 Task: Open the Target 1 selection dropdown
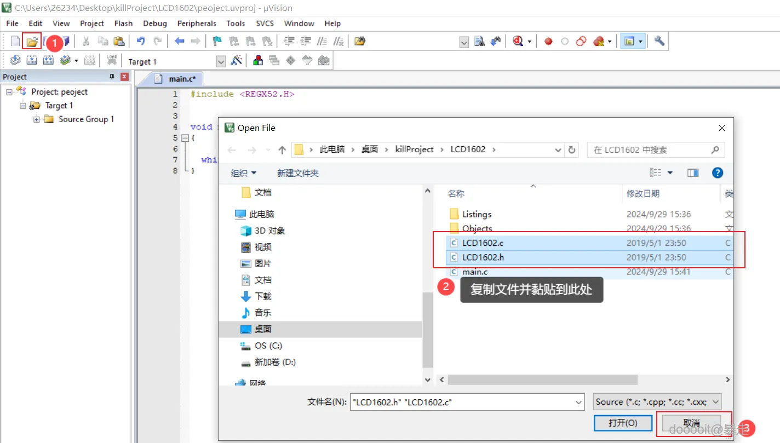(221, 61)
